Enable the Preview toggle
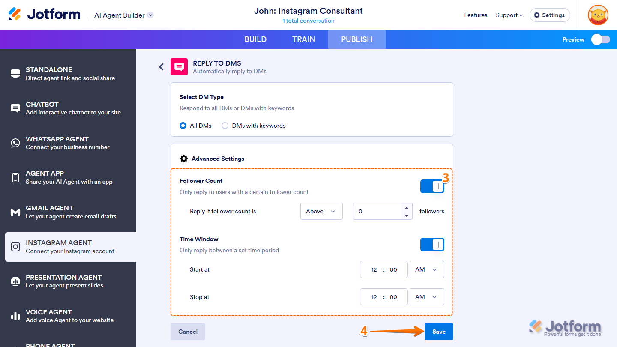This screenshot has height=347, width=617. pyautogui.click(x=600, y=39)
